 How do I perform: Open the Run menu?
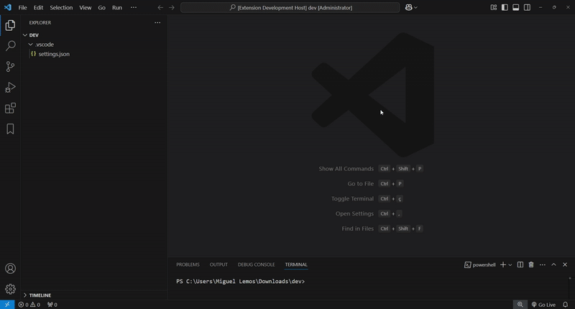pyautogui.click(x=117, y=7)
